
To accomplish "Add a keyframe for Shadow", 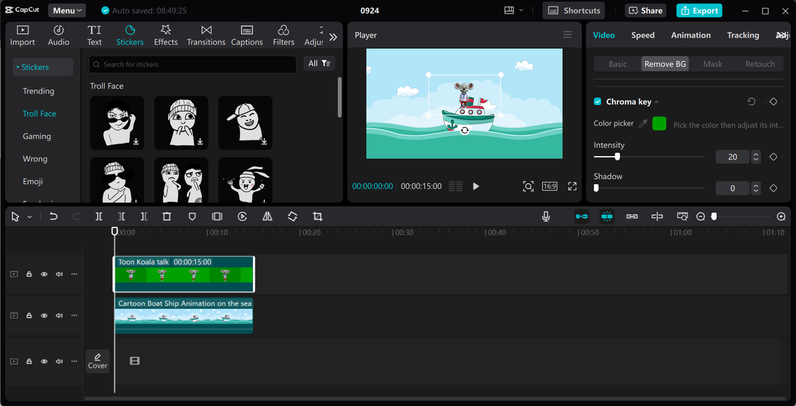I will pos(774,188).
